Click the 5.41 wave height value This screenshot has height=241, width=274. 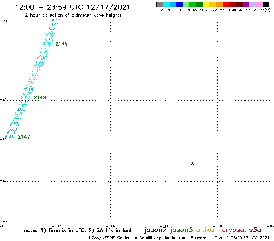coord(36,71)
